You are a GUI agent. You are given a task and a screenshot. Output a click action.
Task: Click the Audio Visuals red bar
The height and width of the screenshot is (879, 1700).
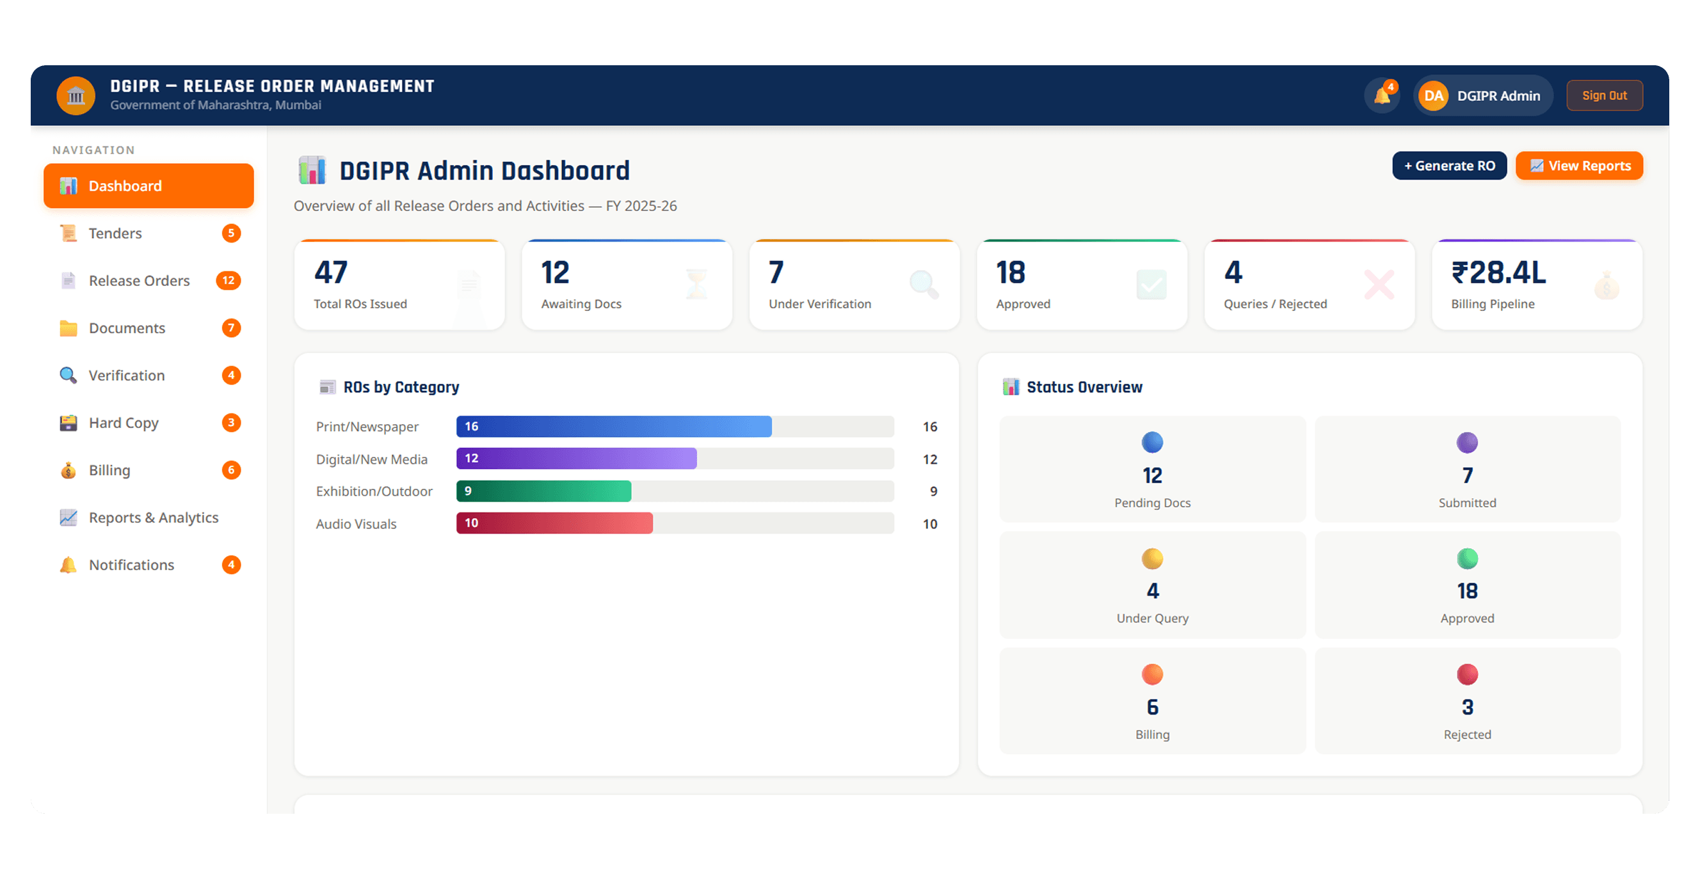coord(554,523)
